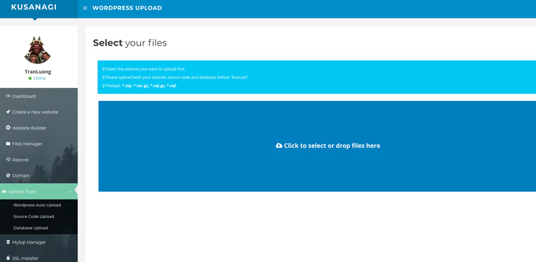
Task: Click to select or drop files area
Action: coord(317,146)
